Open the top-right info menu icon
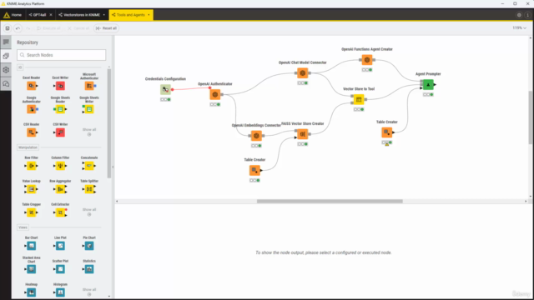 [527, 15]
